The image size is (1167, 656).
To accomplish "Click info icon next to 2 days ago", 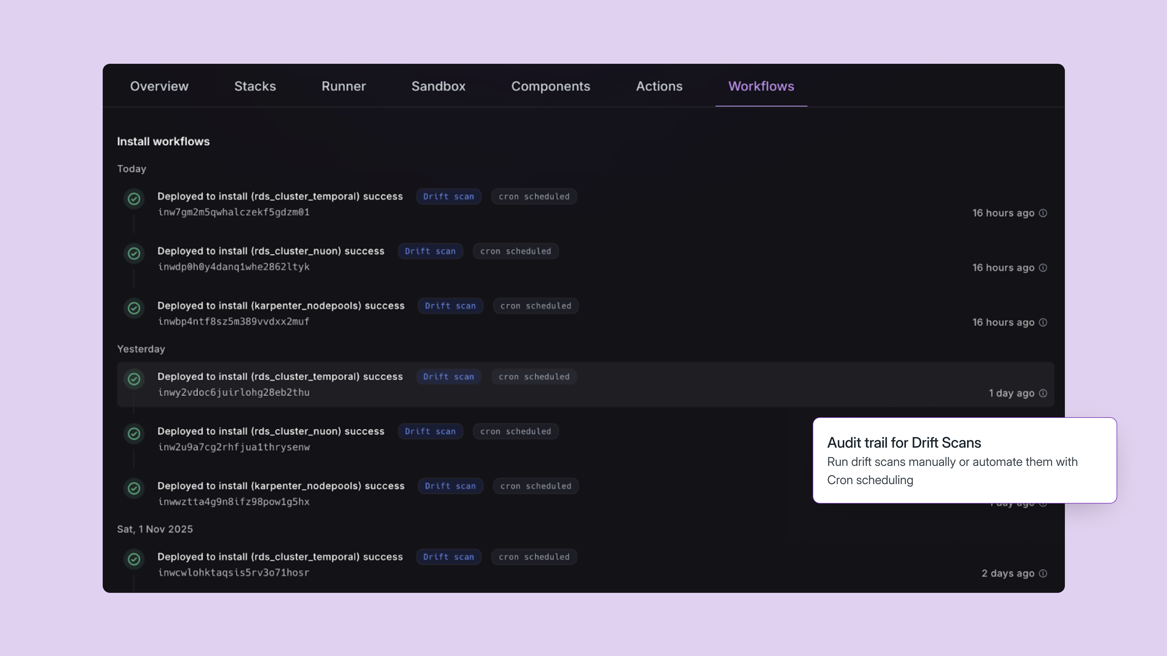I will (x=1043, y=573).
